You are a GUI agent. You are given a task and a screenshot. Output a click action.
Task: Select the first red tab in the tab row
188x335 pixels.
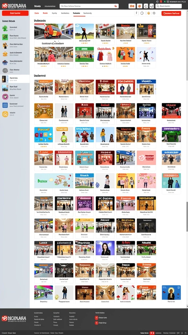pos(37,13)
